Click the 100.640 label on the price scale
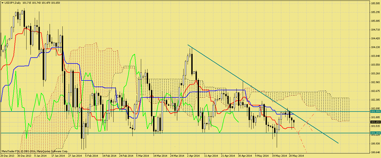381x158 pixels. [x=375, y=152]
